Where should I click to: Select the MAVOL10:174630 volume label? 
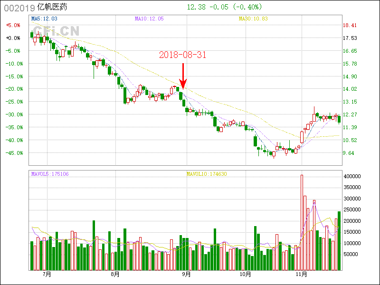point(207,174)
